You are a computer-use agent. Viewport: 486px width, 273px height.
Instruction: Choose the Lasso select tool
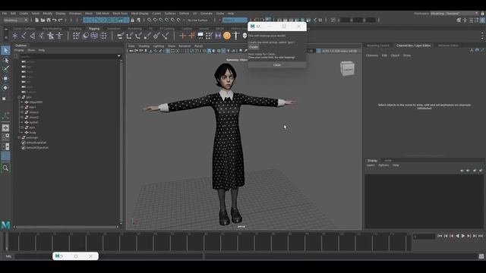click(x=5, y=61)
